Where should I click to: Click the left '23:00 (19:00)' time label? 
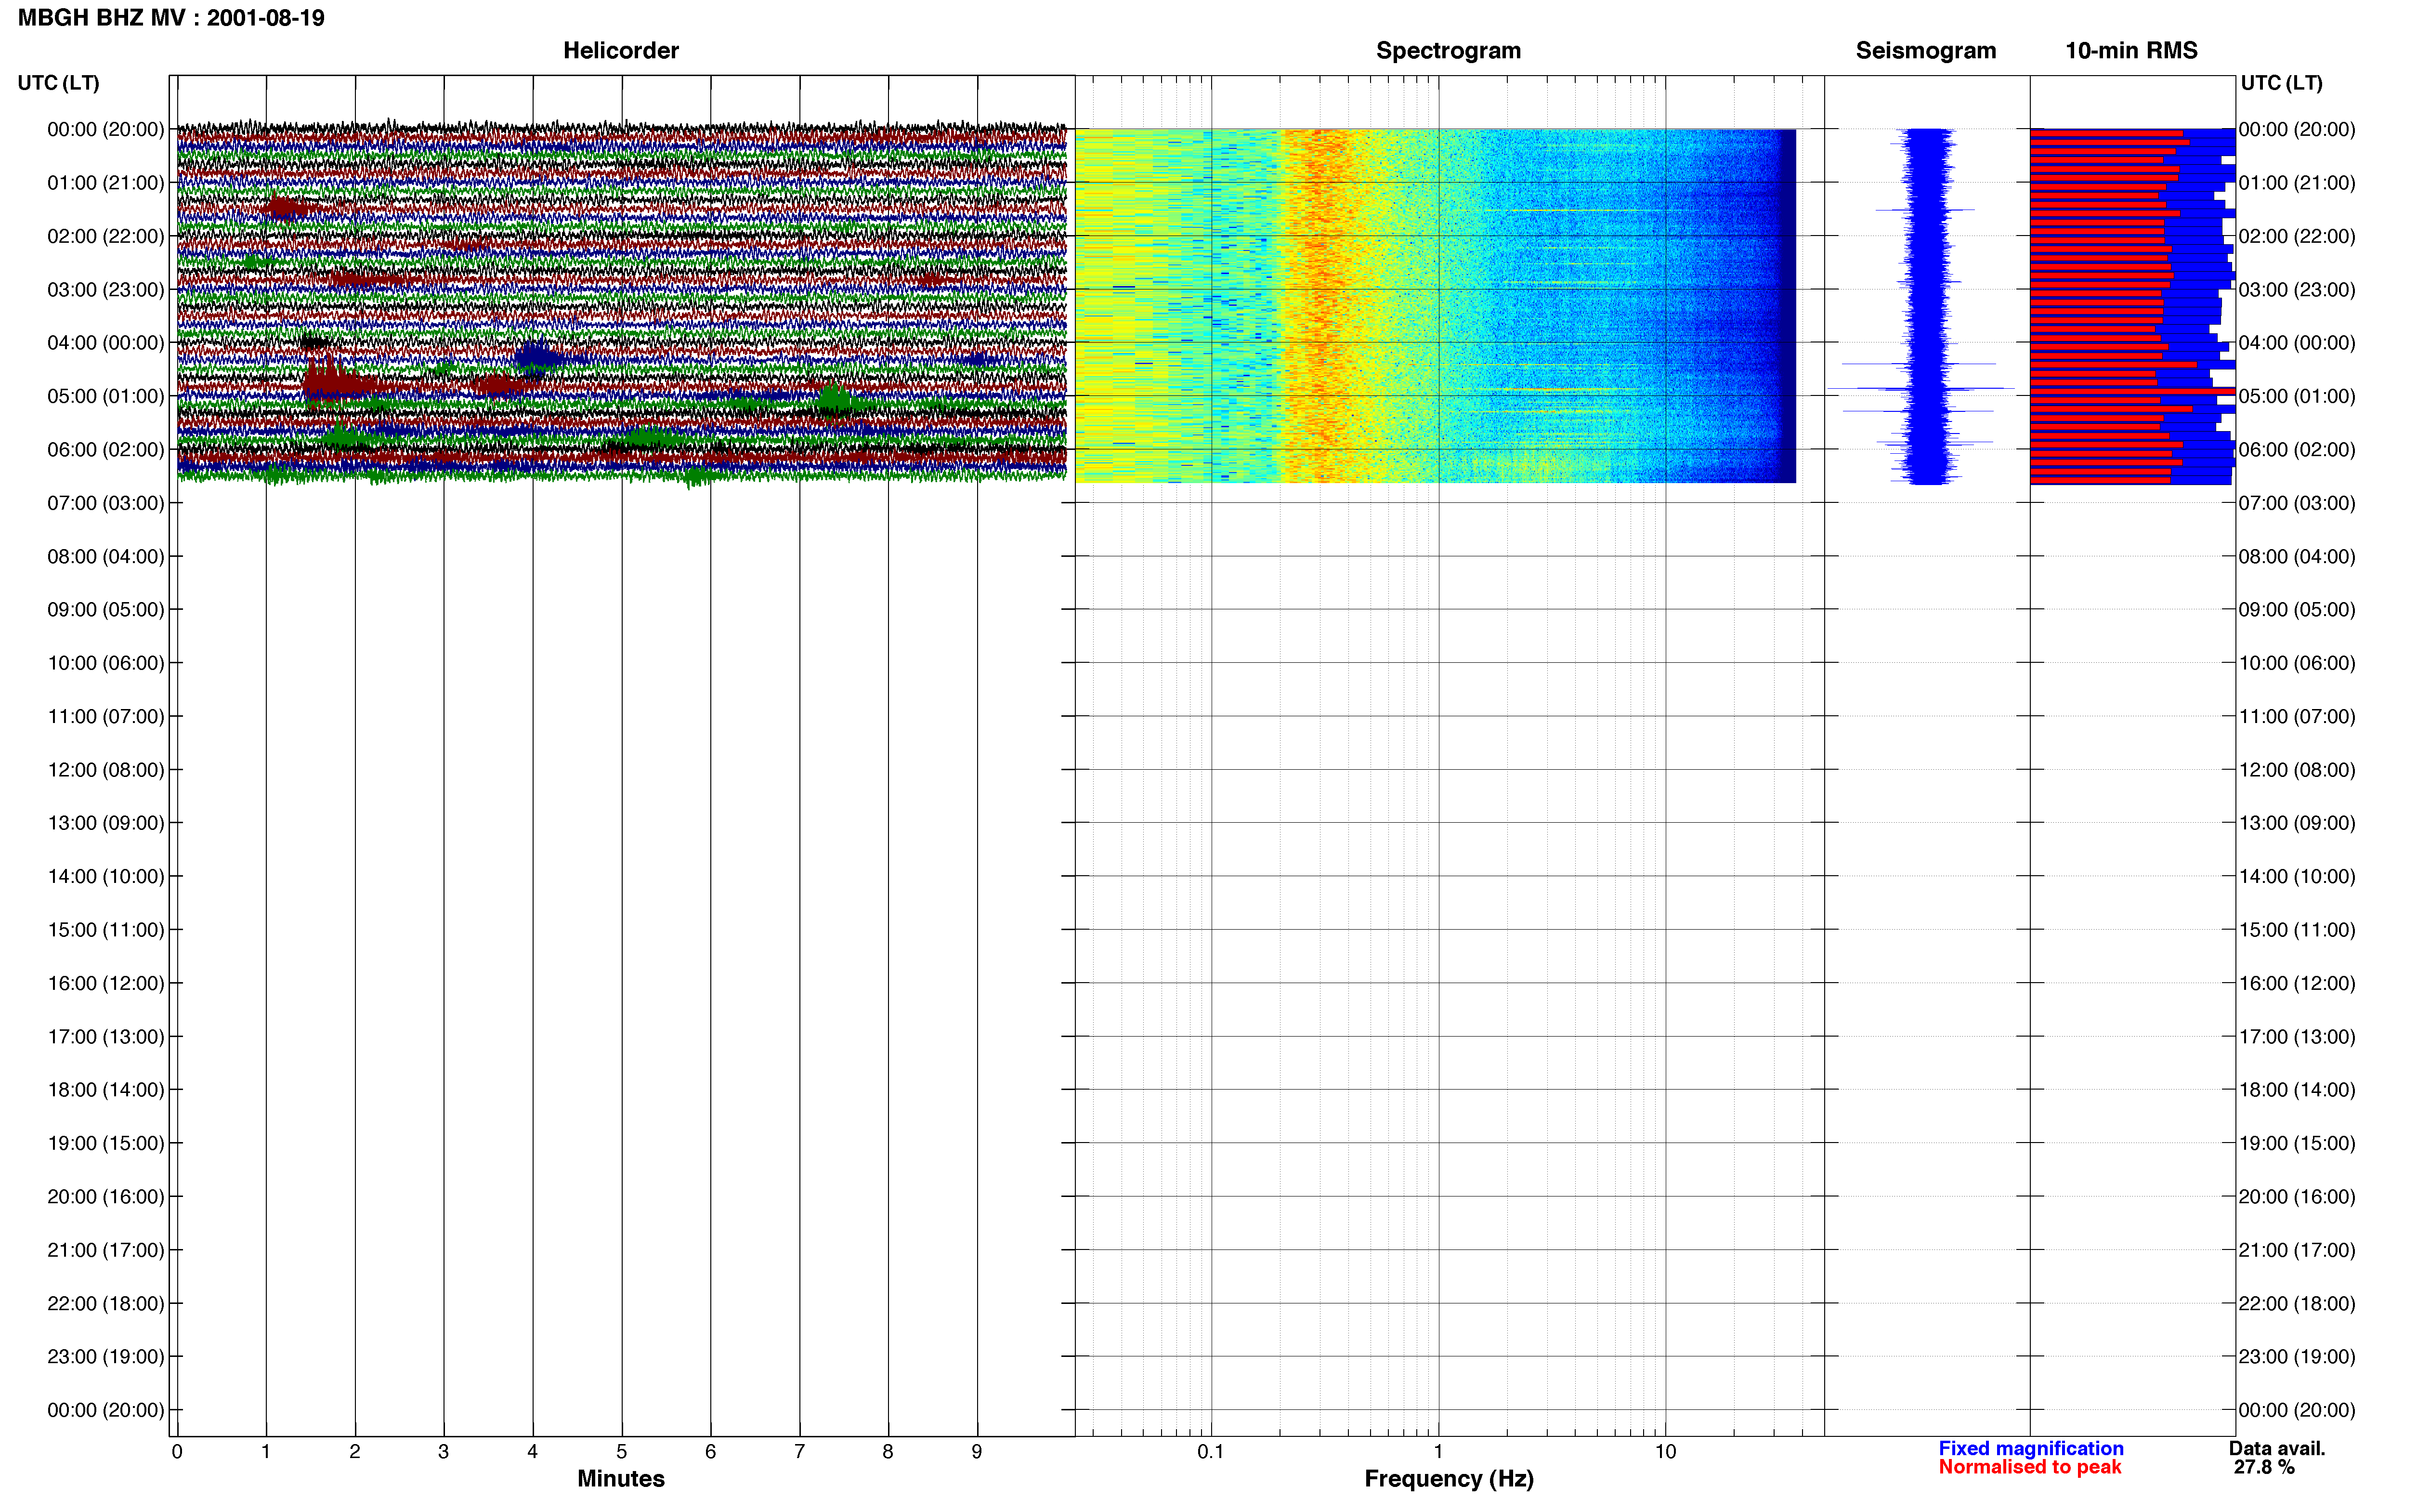pyautogui.click(x=106, y=1356)
